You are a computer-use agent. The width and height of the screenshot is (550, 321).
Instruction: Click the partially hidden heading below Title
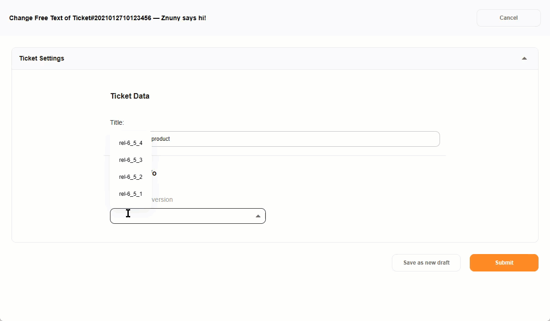click(x=154, y=173)
